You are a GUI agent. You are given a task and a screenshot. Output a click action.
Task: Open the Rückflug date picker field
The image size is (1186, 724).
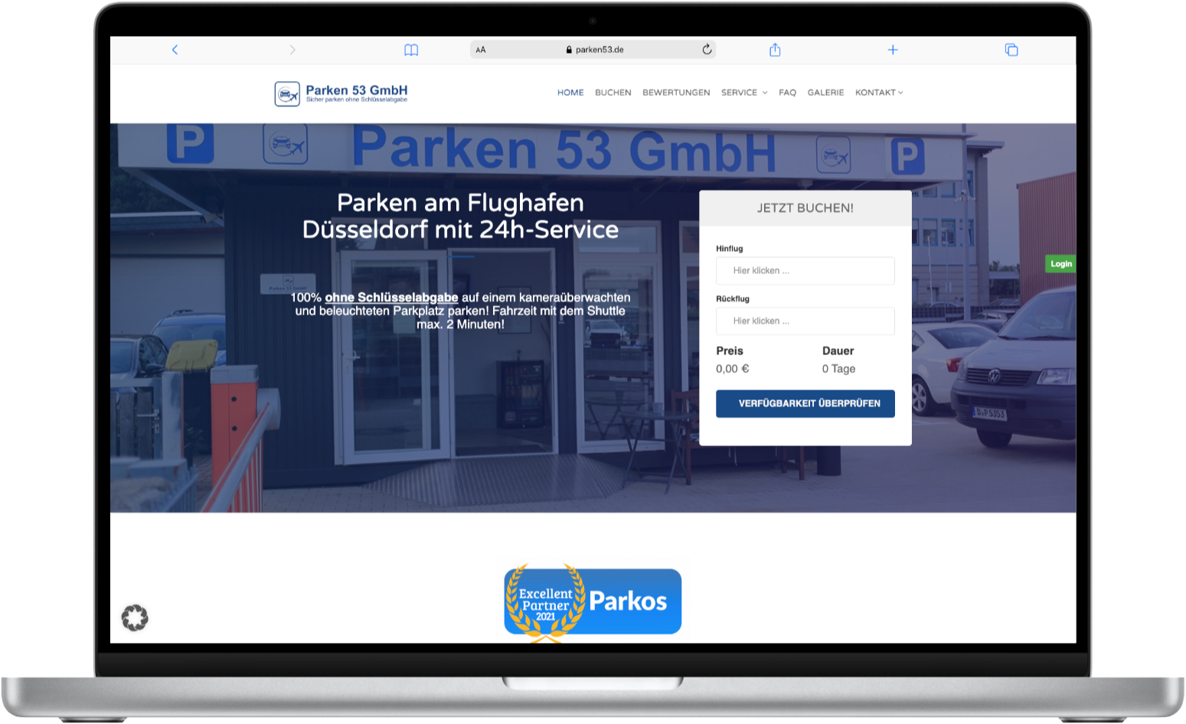tap(805, 321)
